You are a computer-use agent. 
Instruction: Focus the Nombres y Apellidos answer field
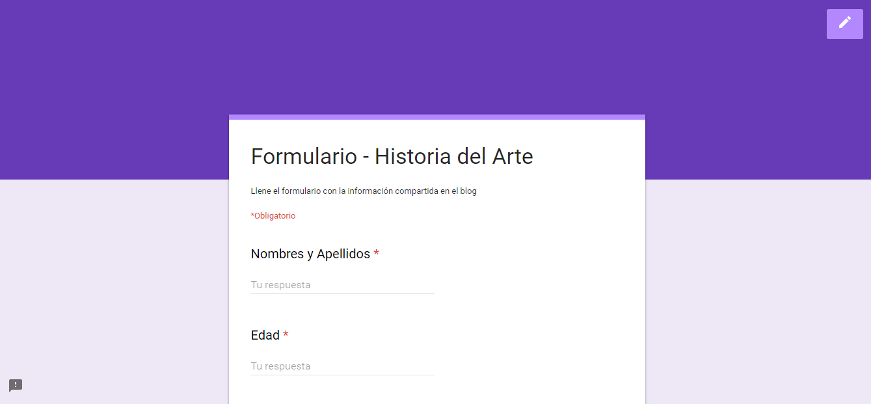342,285
